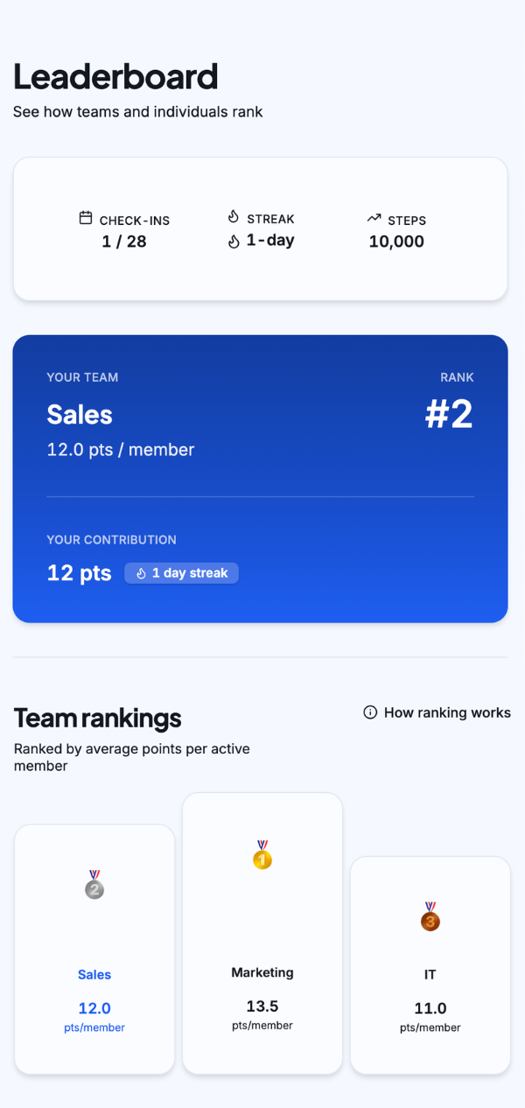This screenshot has height=1108, width=525.
Task: Select the Sales team name link
Action: [94, 974]
